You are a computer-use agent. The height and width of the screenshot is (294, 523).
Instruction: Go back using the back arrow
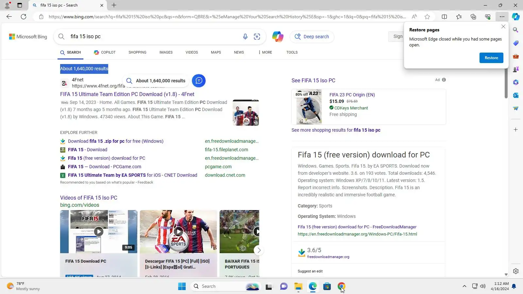[x=9, y=17]
